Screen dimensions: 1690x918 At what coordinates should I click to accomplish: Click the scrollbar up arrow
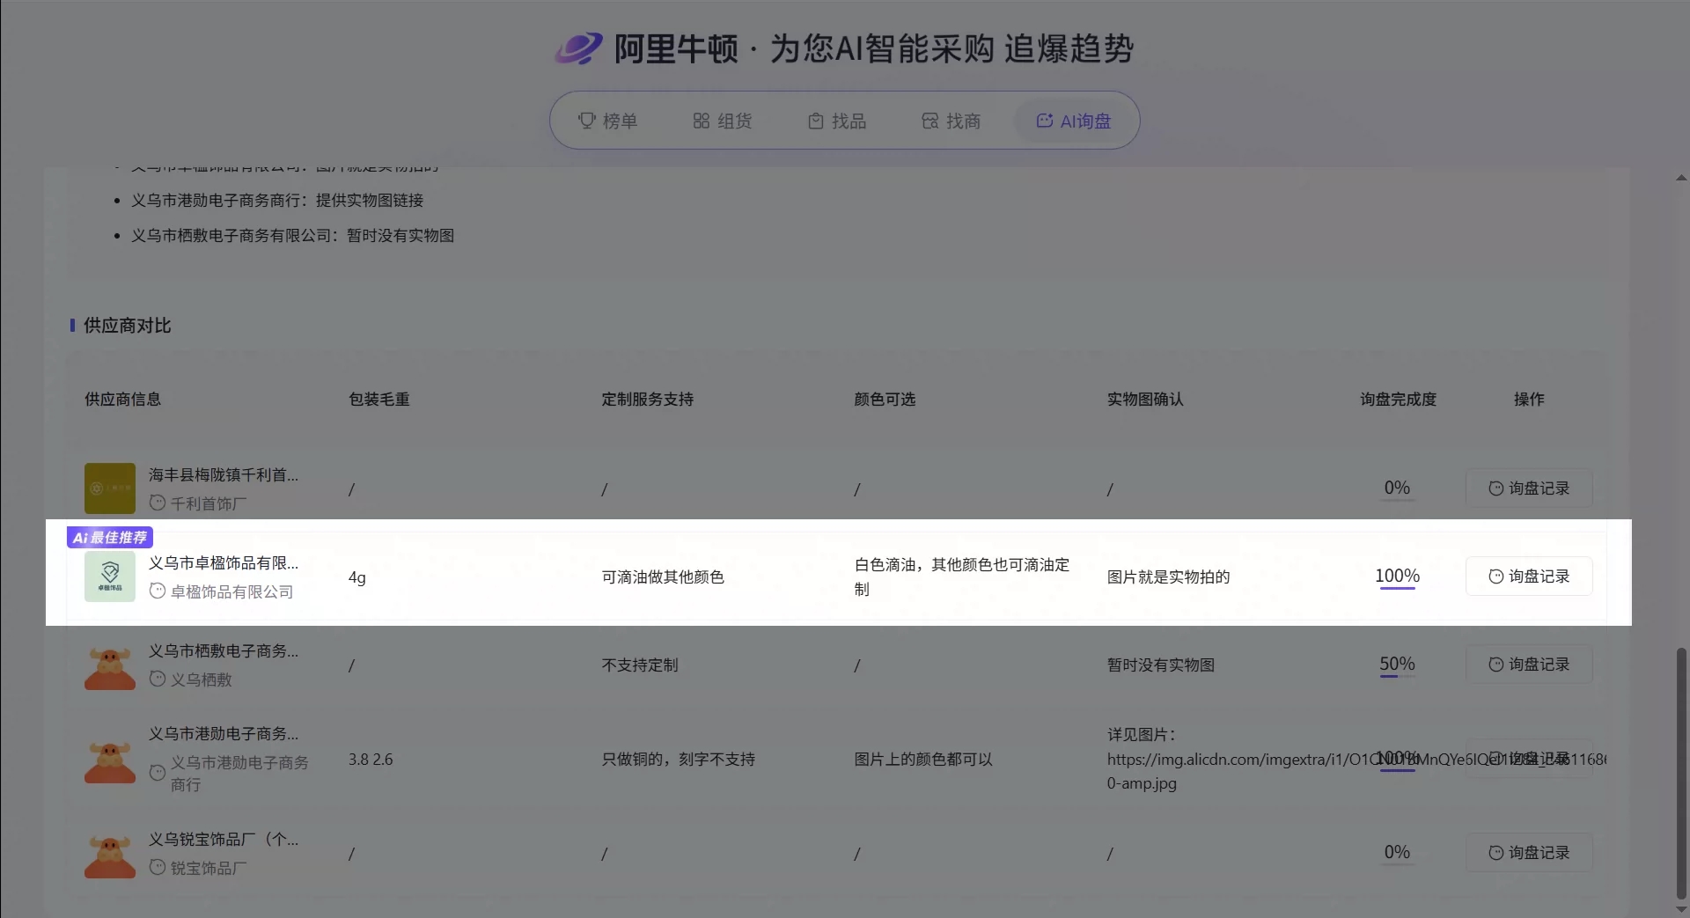[1681, 178]
